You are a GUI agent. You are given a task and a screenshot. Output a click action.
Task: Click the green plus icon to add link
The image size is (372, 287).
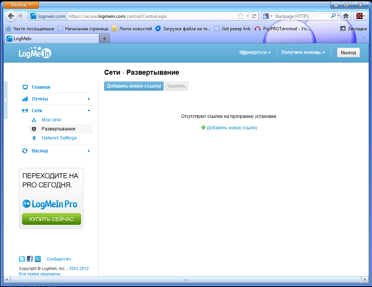[x=203, y=128]
